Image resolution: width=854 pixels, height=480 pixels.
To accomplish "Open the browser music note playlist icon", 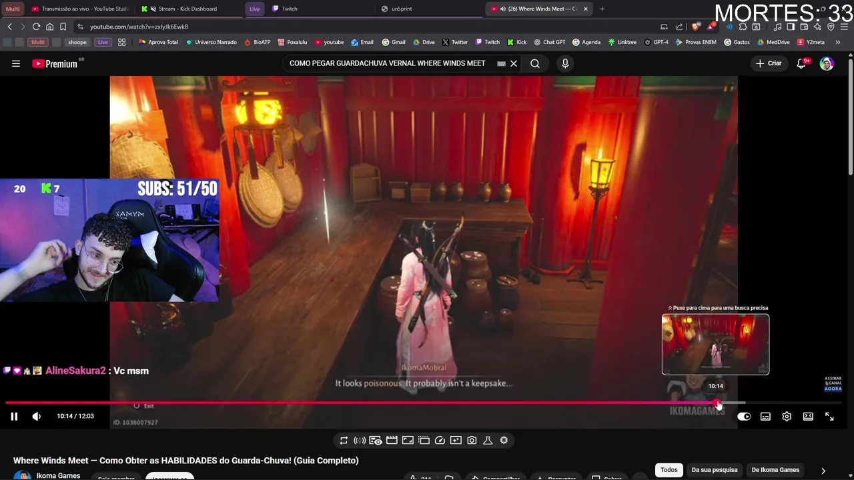I will 778,27.
